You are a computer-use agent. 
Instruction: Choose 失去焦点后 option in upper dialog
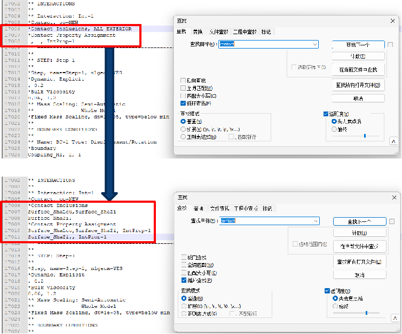coord(334,122)
